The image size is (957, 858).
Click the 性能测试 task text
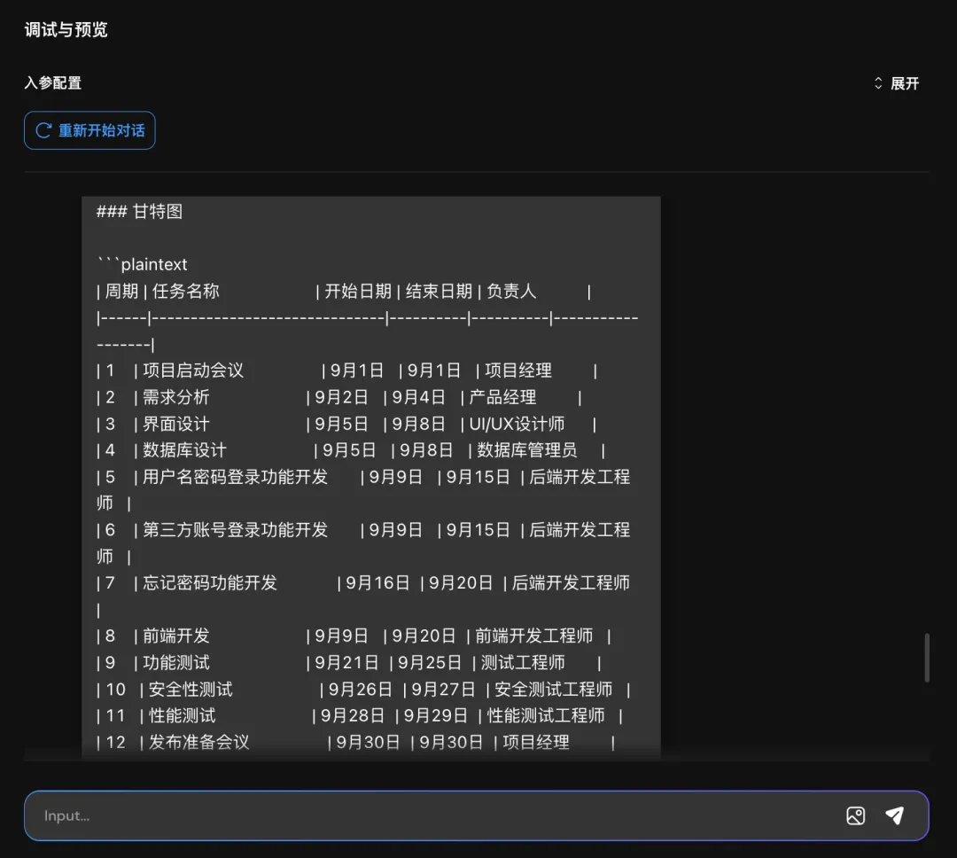pos(182,715)
